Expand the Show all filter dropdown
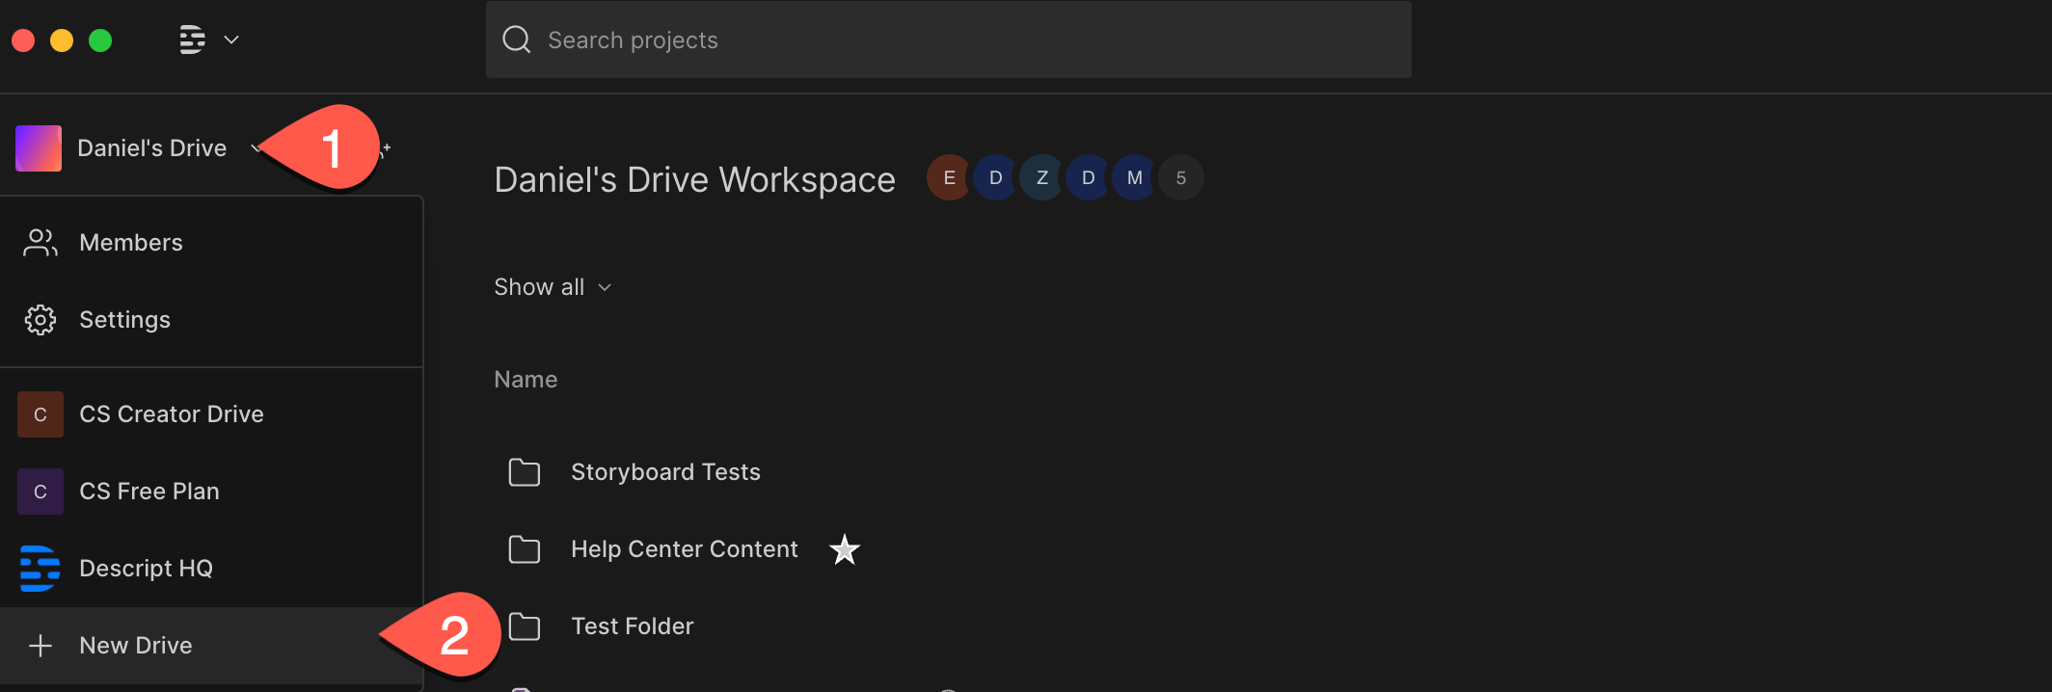 (553, 287)
